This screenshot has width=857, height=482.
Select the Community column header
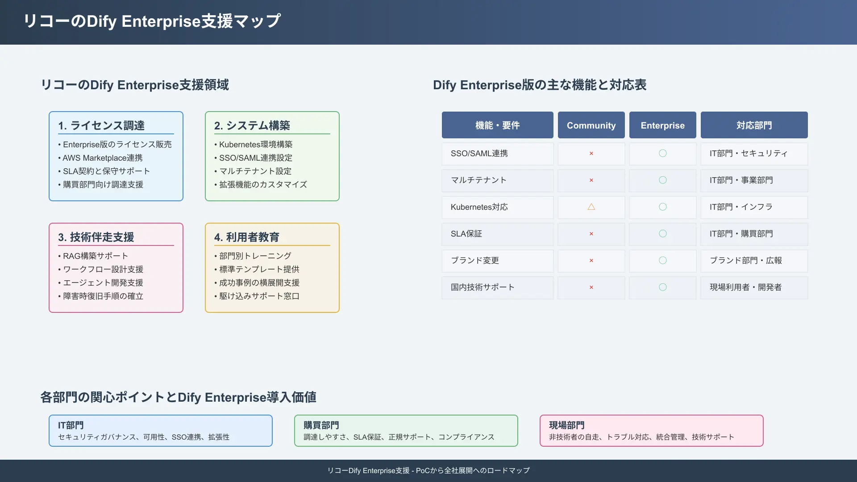pyautogui.click(x=591, y=125)
